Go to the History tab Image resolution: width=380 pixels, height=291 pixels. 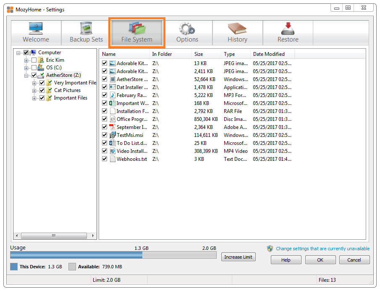238,33
